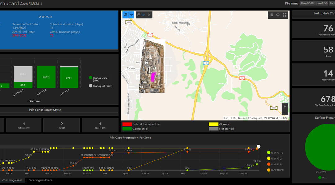Activate the map select tool

126,15
